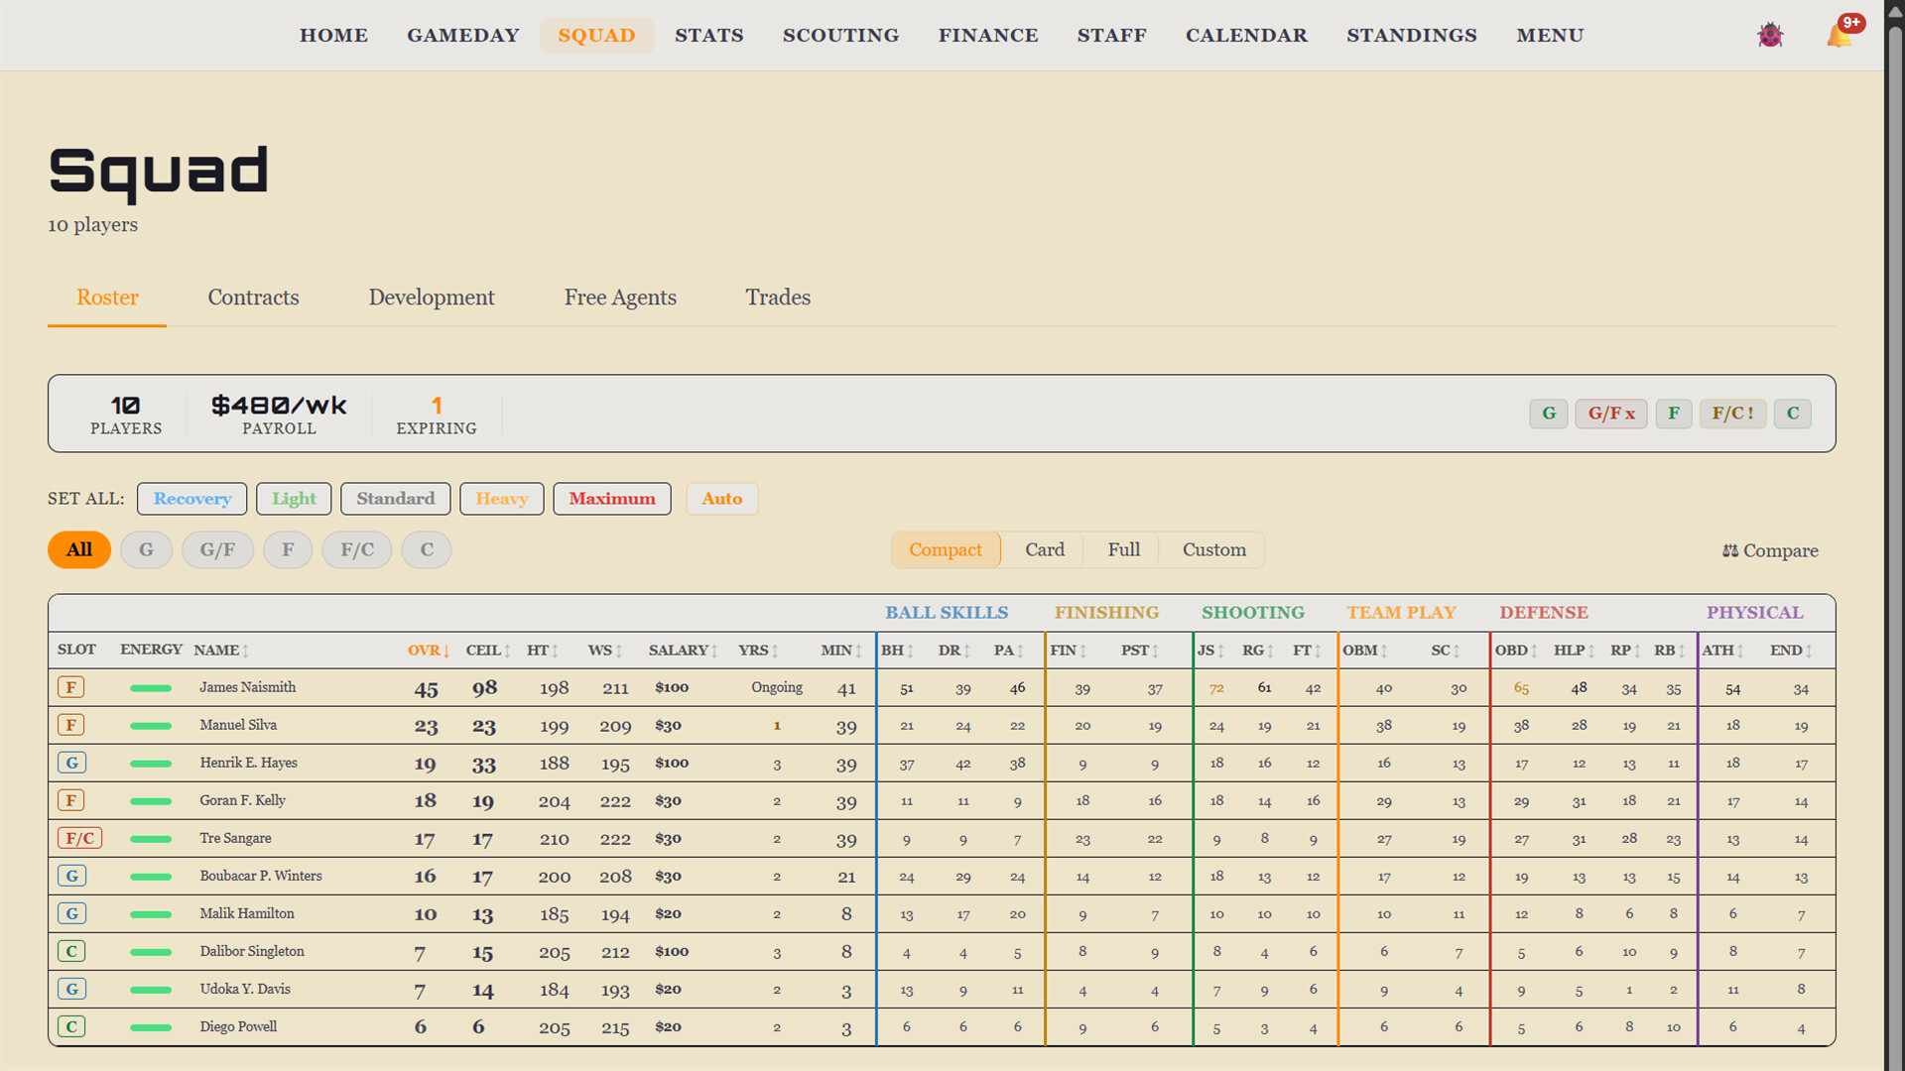Toggle the G/F position filter
Viewport: 1905px width, 1071px height.
[217, 550]
